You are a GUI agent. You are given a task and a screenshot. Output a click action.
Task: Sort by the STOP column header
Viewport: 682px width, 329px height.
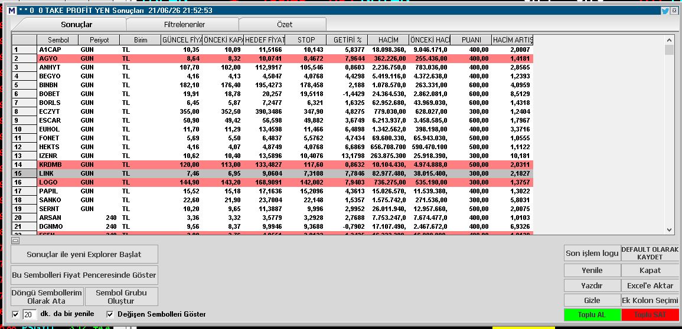click(306, 40)
